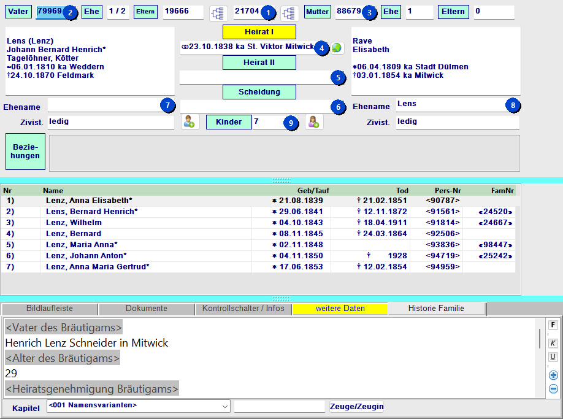The width and height of the screenshot is (563, 419).
Task: Click the pedigree tree icon left of Mutter button
Action: pos(289,13)
